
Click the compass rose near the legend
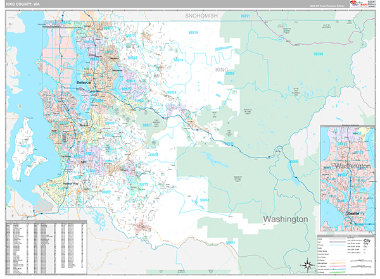pyautogui.click(x=308, y=265)
